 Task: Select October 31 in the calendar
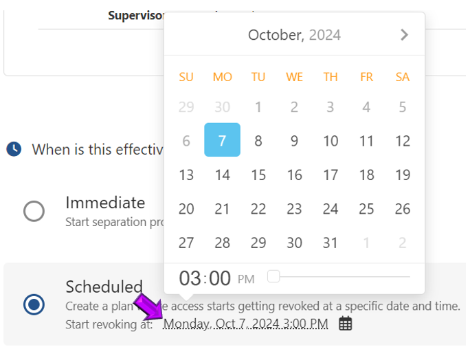[331, 243]
